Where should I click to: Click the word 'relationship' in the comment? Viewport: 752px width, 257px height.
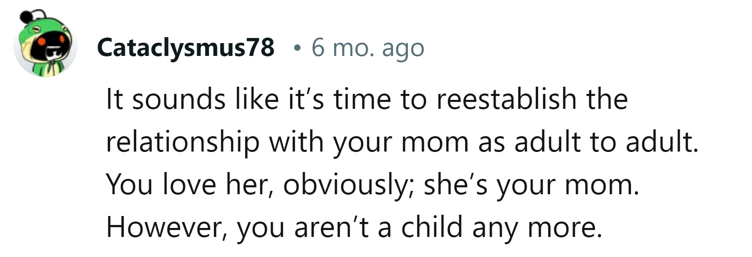[182, 142]
